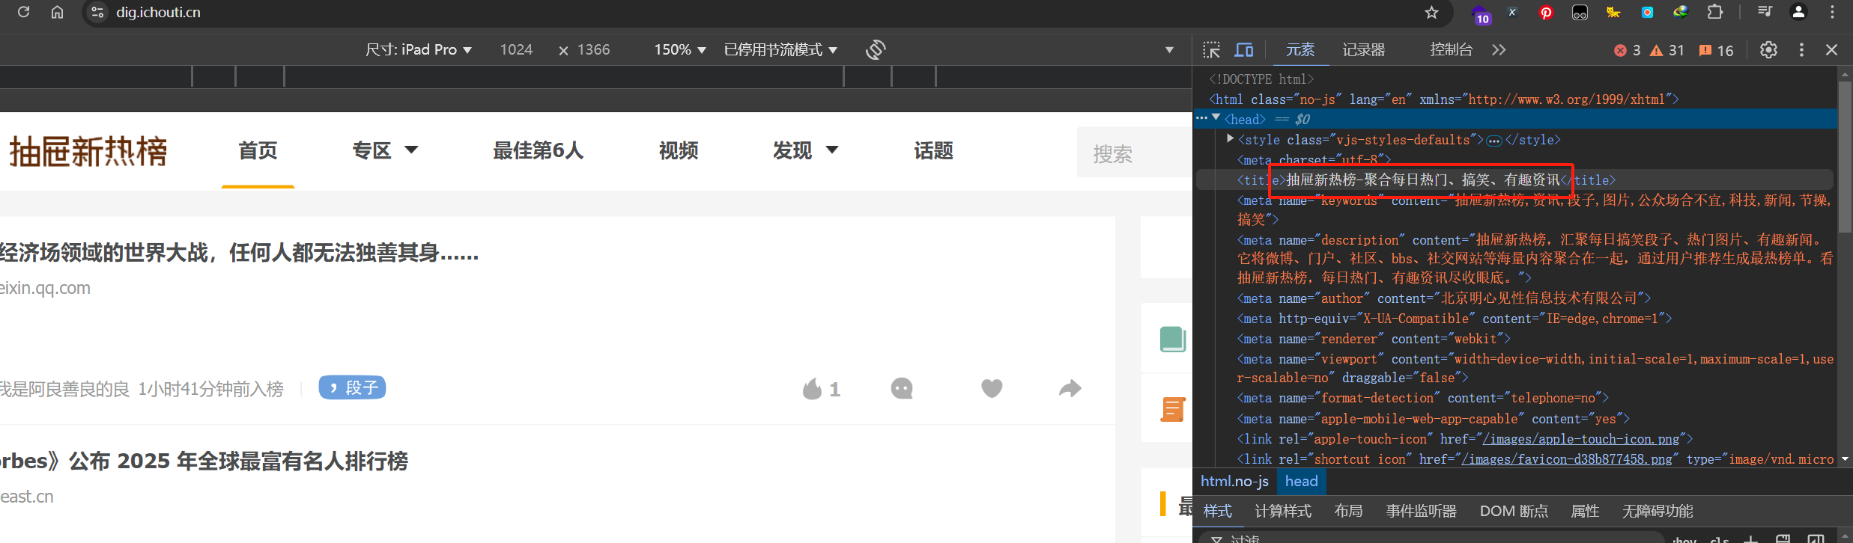Open the DOM 断点 breakpoints tab

[x=1514, y=511]
